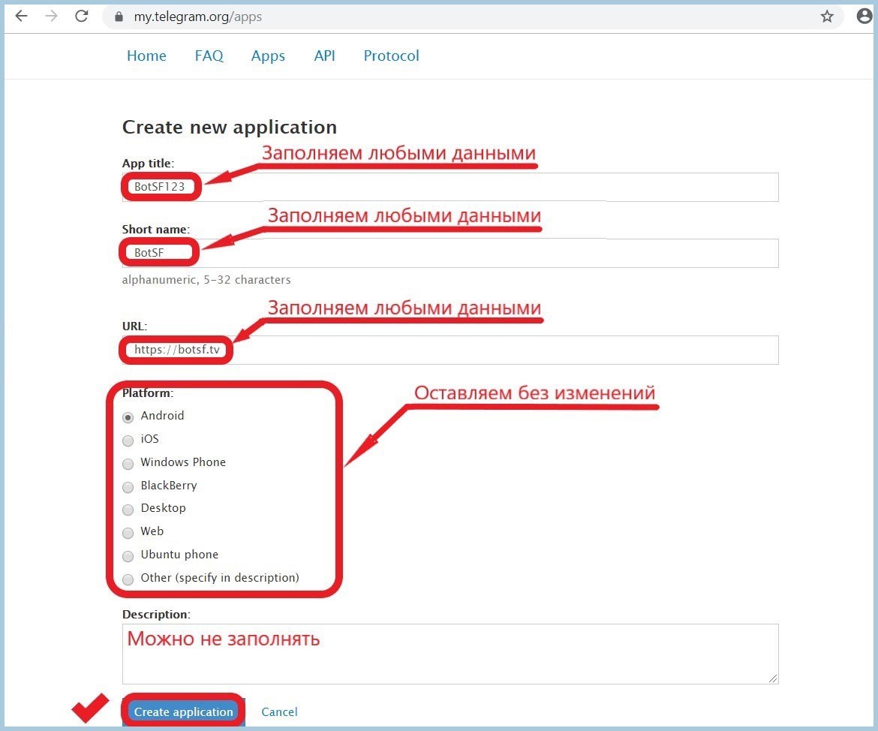
Task: Click the "Short name:" label
Action: (156, 229)
